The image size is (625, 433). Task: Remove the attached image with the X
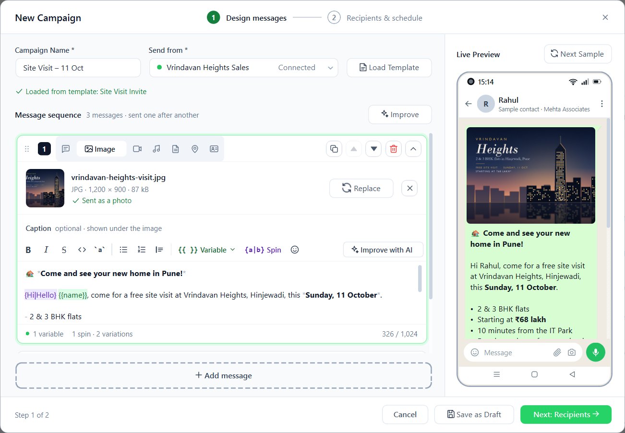coord(409,188)
